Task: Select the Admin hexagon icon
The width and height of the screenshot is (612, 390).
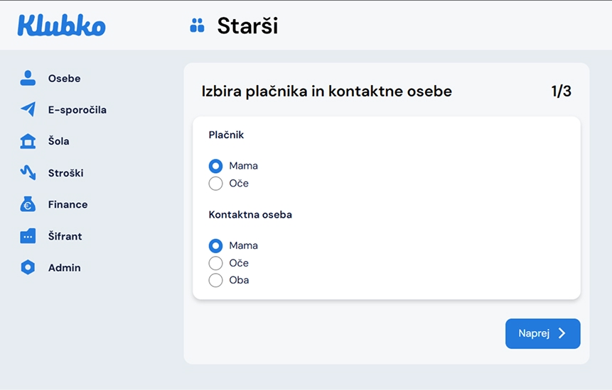Action: [28, 267]
